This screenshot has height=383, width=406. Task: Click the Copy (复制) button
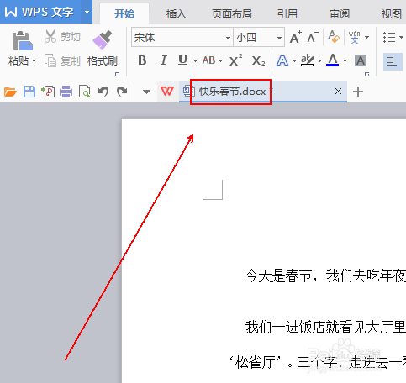(x=62, y=60)
